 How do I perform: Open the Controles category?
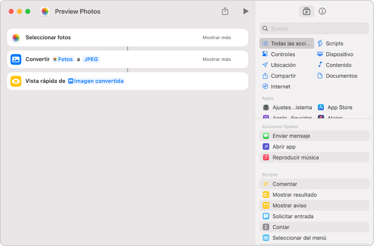pyautogui.click(x=279, y=54)
